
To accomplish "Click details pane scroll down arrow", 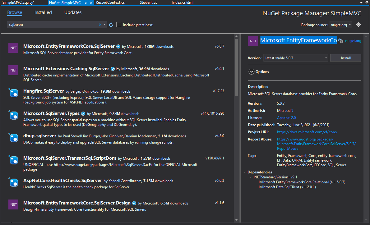I will pos(366,220).
